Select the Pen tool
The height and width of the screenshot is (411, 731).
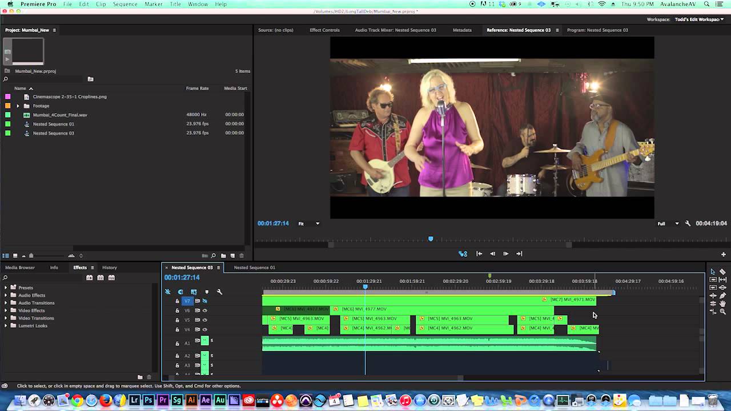pyautogui.click(x=722, y=296)
